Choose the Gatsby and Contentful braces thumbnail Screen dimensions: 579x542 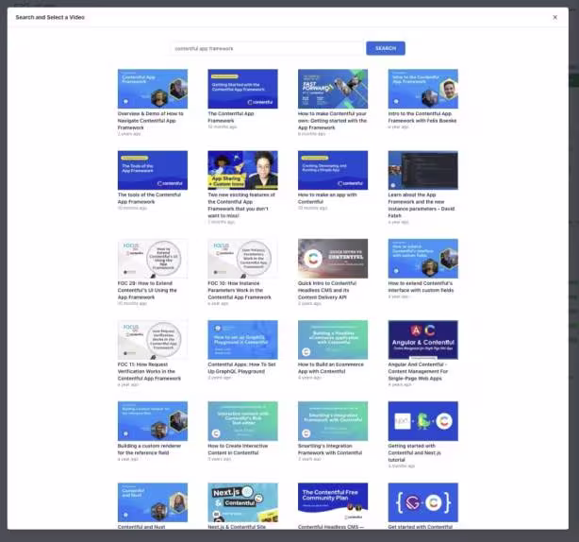click(422, 502)
